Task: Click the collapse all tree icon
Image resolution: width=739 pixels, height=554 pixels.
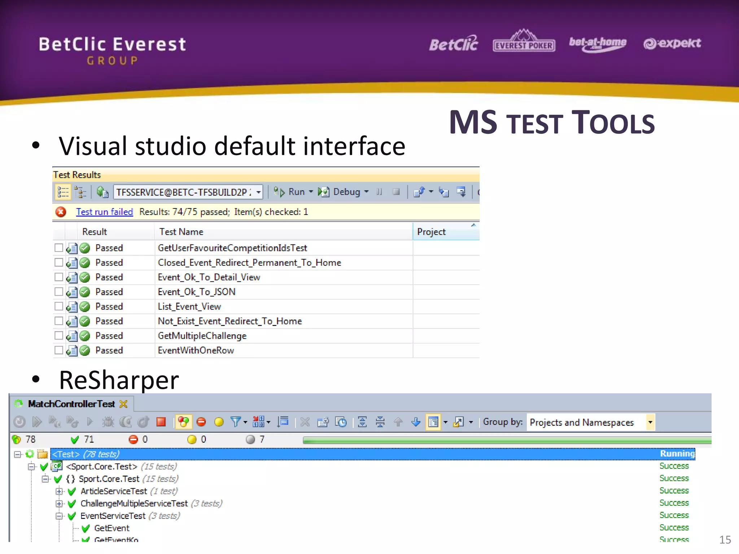Action: pyautogui.click(x=380, y=422)
